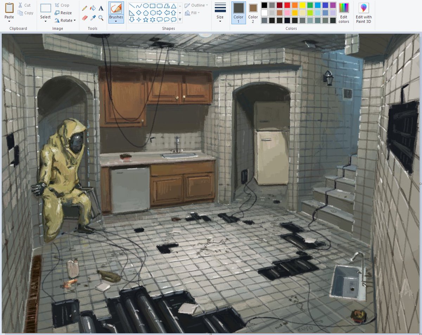This screenshot has height=335, width=422.
Task: Select the Text tool
Action: pyautogui.click(x=101, y=8)
